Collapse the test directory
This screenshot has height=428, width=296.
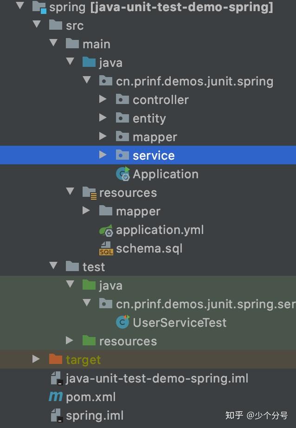[52, 266]
